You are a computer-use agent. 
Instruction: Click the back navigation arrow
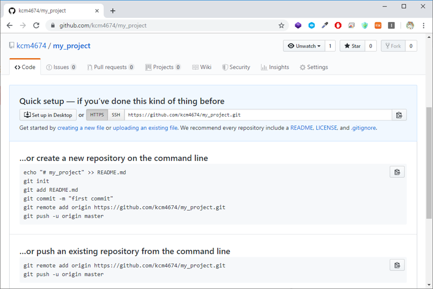[x=10, y=25]
